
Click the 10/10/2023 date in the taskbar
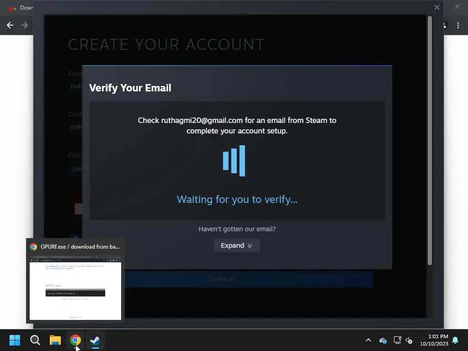(x=434, y=344)
